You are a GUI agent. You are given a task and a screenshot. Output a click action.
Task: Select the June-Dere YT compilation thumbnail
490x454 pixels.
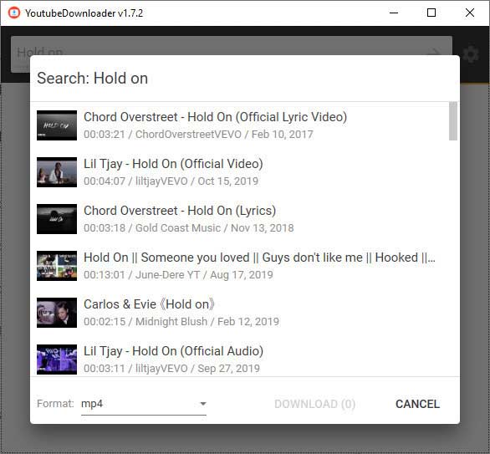pyautogui.click(x=57, y=266)
